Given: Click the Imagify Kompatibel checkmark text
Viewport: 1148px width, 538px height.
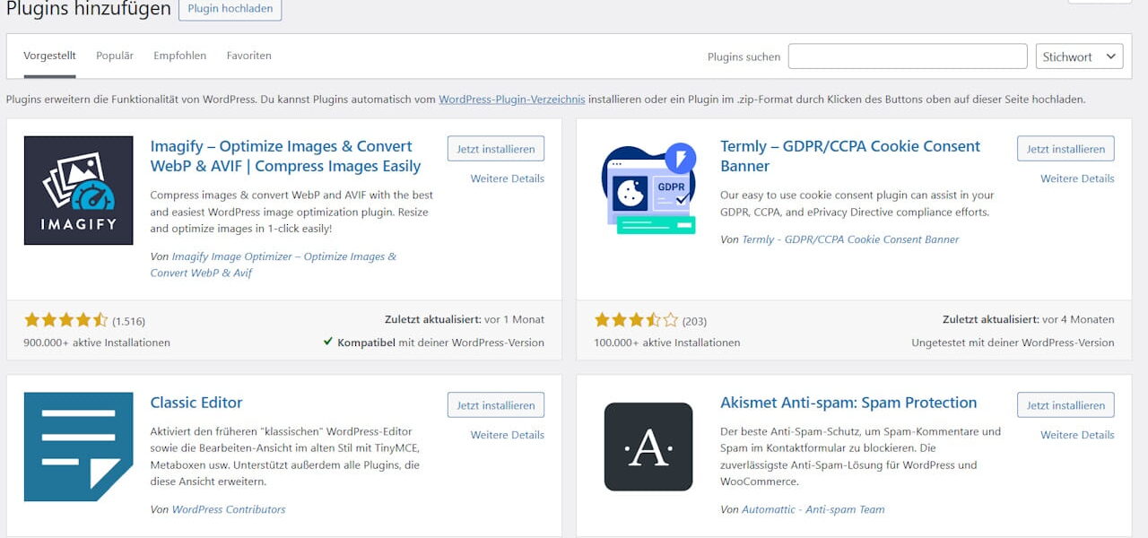Looking at the screenshot, I should (434, 343).
